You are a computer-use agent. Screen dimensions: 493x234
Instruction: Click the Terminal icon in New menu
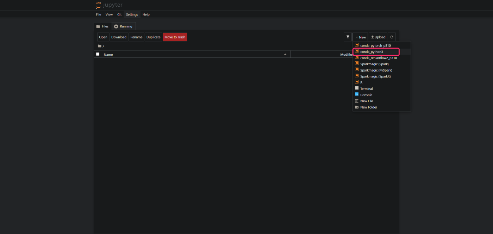(357, 88)
